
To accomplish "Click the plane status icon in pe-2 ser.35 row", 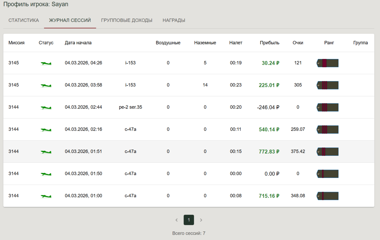I will pos(46,108).
